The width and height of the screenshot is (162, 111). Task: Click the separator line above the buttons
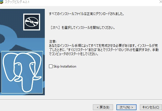[x=81, y=100]
